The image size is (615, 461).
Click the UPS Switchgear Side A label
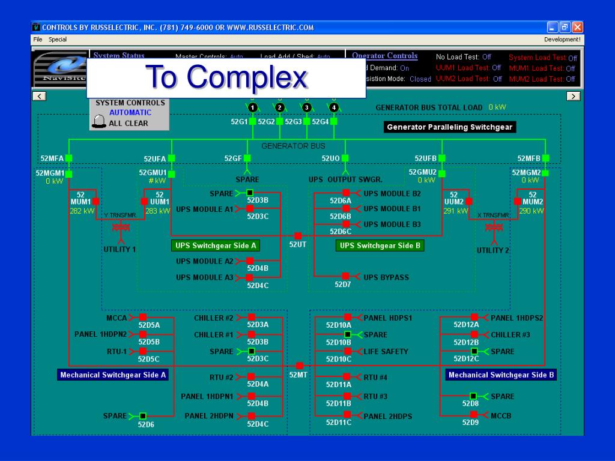coord(216,246)
